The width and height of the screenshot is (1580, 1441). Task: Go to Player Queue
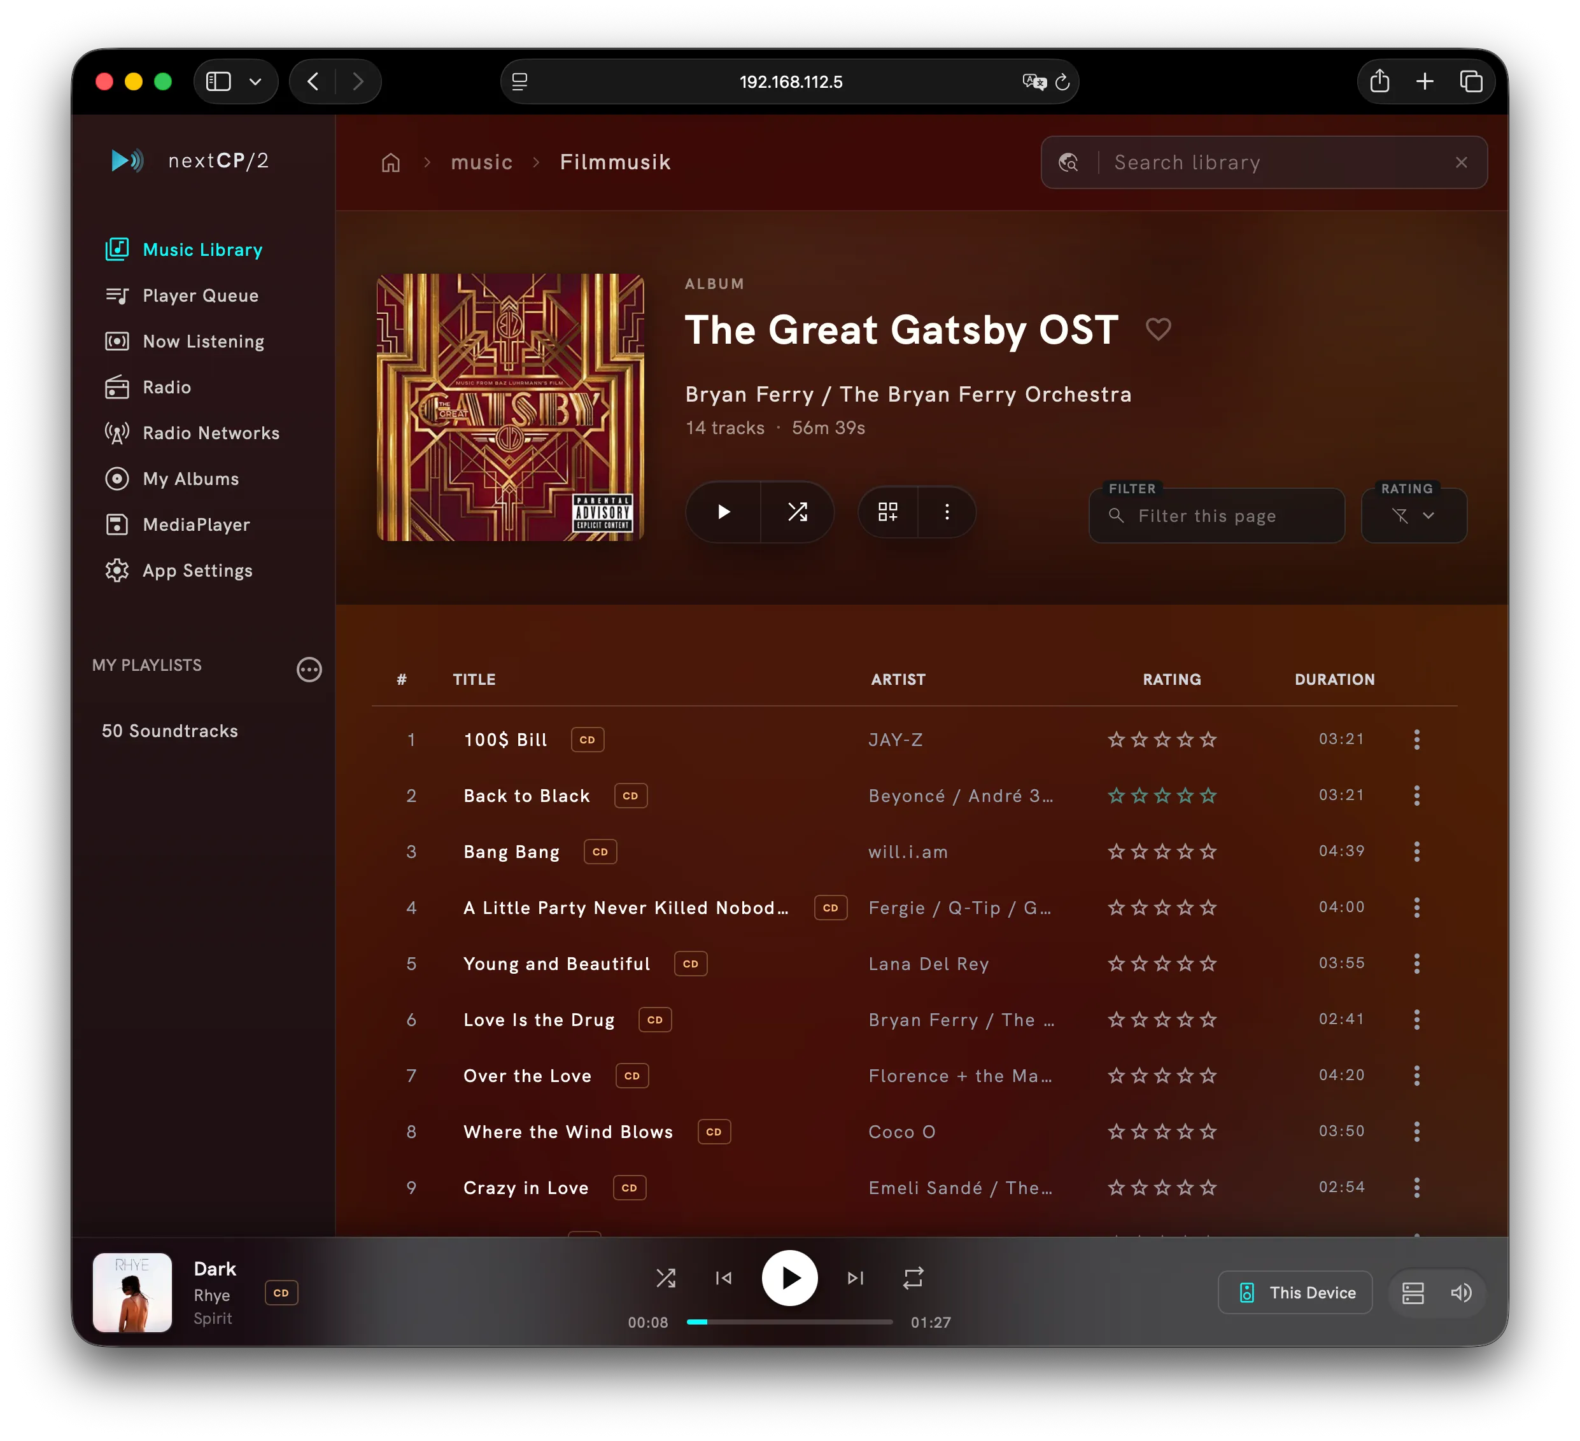[182, 295]
